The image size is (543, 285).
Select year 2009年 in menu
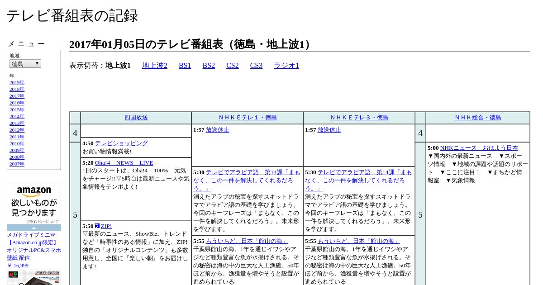coord(17,150)
